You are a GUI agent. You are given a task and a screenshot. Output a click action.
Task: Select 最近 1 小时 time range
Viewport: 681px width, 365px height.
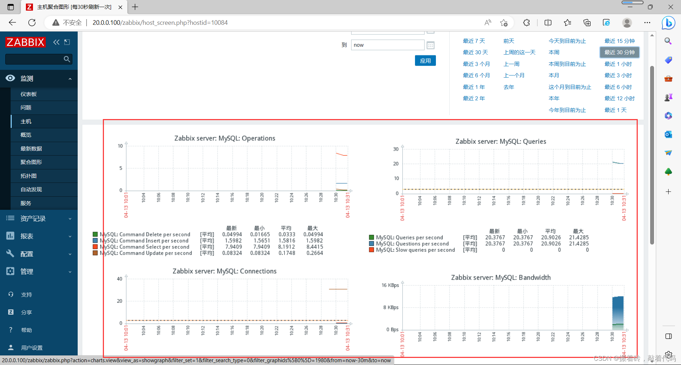[618, 64]
